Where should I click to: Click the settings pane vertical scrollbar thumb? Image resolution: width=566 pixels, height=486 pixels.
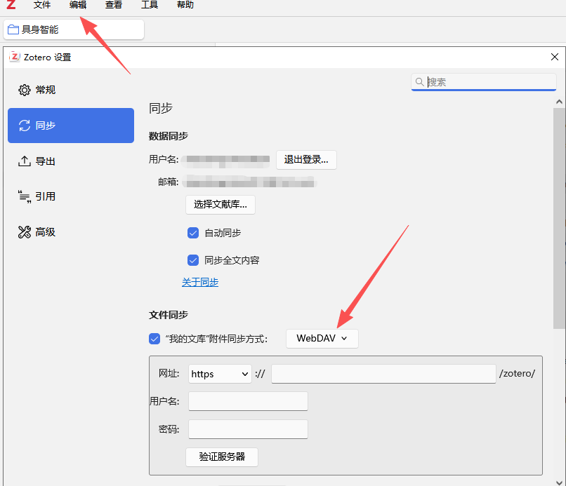point(559,218)
